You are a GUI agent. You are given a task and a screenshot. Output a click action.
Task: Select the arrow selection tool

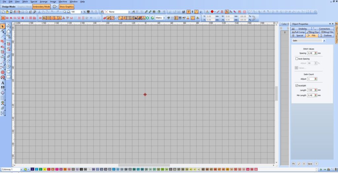tap(3, 26)
